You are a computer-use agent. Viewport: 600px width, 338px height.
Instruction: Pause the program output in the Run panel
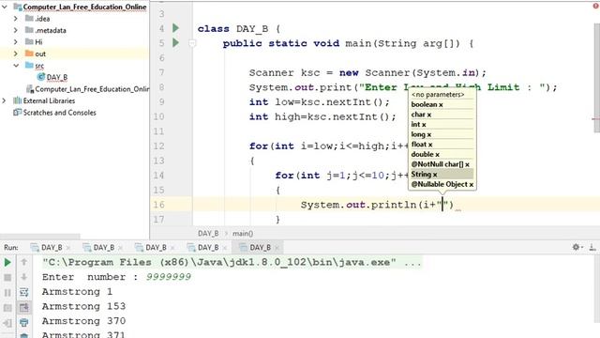(x=7, y=292)
